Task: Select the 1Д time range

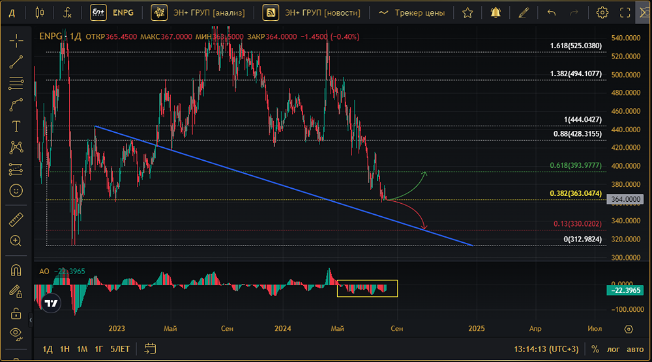Action: tap(48, 349)
